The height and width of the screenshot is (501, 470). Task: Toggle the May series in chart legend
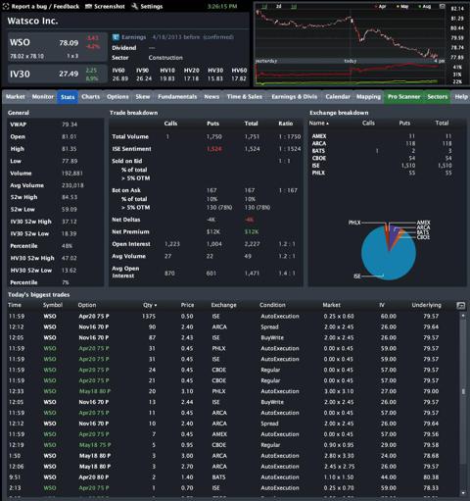(402, 6)
